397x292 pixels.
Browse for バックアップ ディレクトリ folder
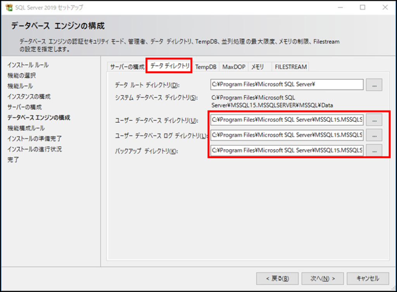click(374, 151)
